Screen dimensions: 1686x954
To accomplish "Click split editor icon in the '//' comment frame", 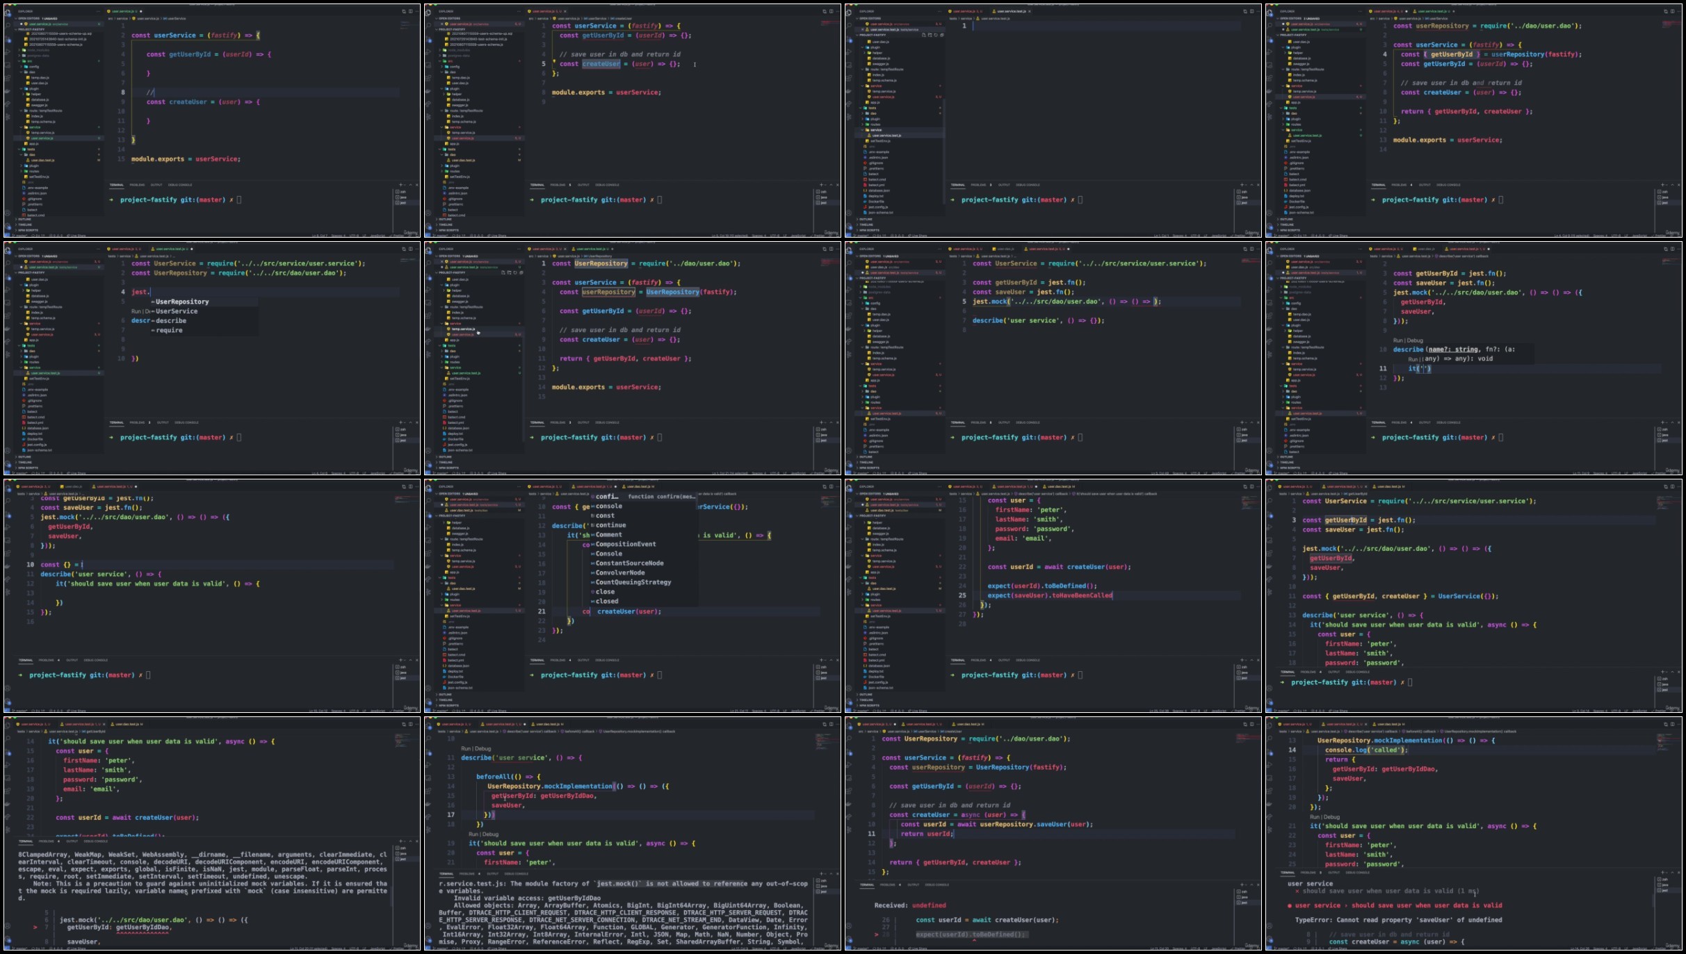I will (x=410, y=11).
